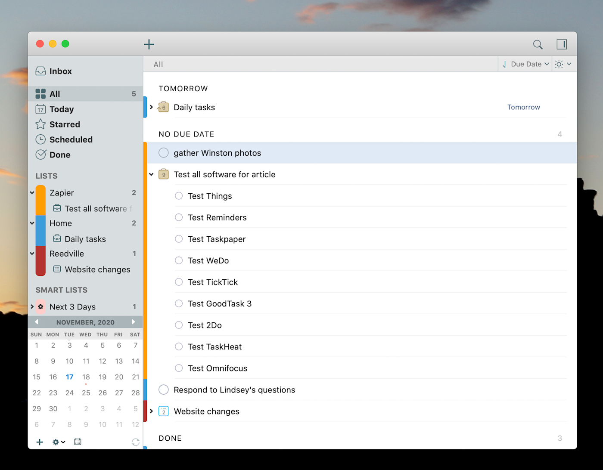Viewport: 603px width, 470px height.
Task: Open search with the magnifying glass icon
Action: click(538, 44)
